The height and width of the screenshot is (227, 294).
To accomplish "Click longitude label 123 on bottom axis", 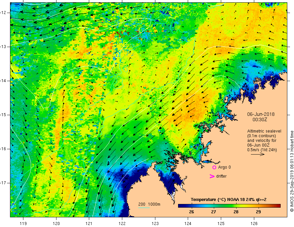I will [155, 223].
